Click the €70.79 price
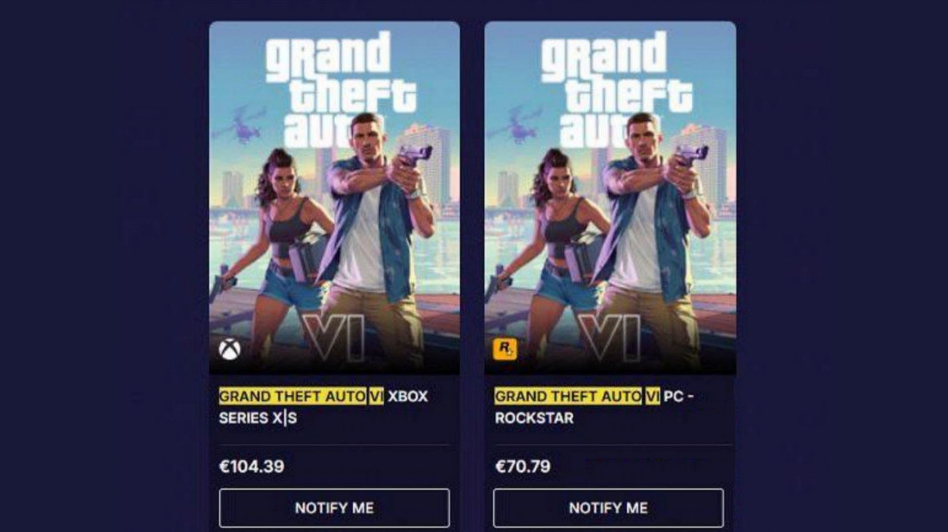This screenshot has width=948, height=532. click(x=523, y=466)
